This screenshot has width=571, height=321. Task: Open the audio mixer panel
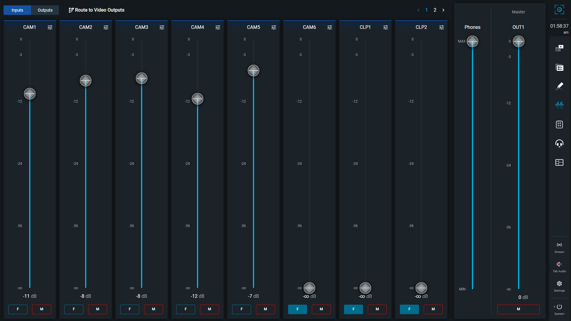tap(559, 105)
